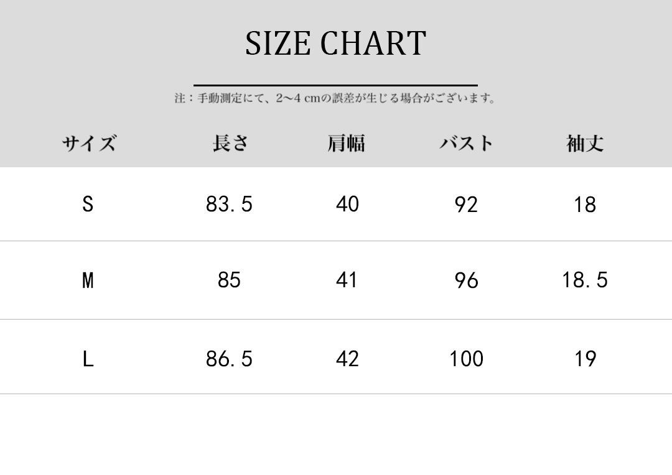Click the measurement error note text
672x475 pixels.
335,98
